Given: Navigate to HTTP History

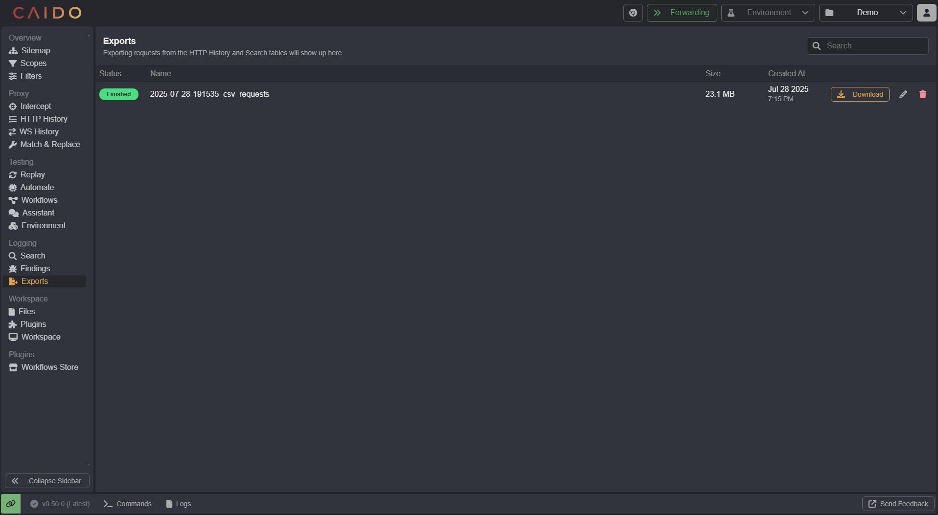Looking at the screenshot, I should [x=44, y=119].
